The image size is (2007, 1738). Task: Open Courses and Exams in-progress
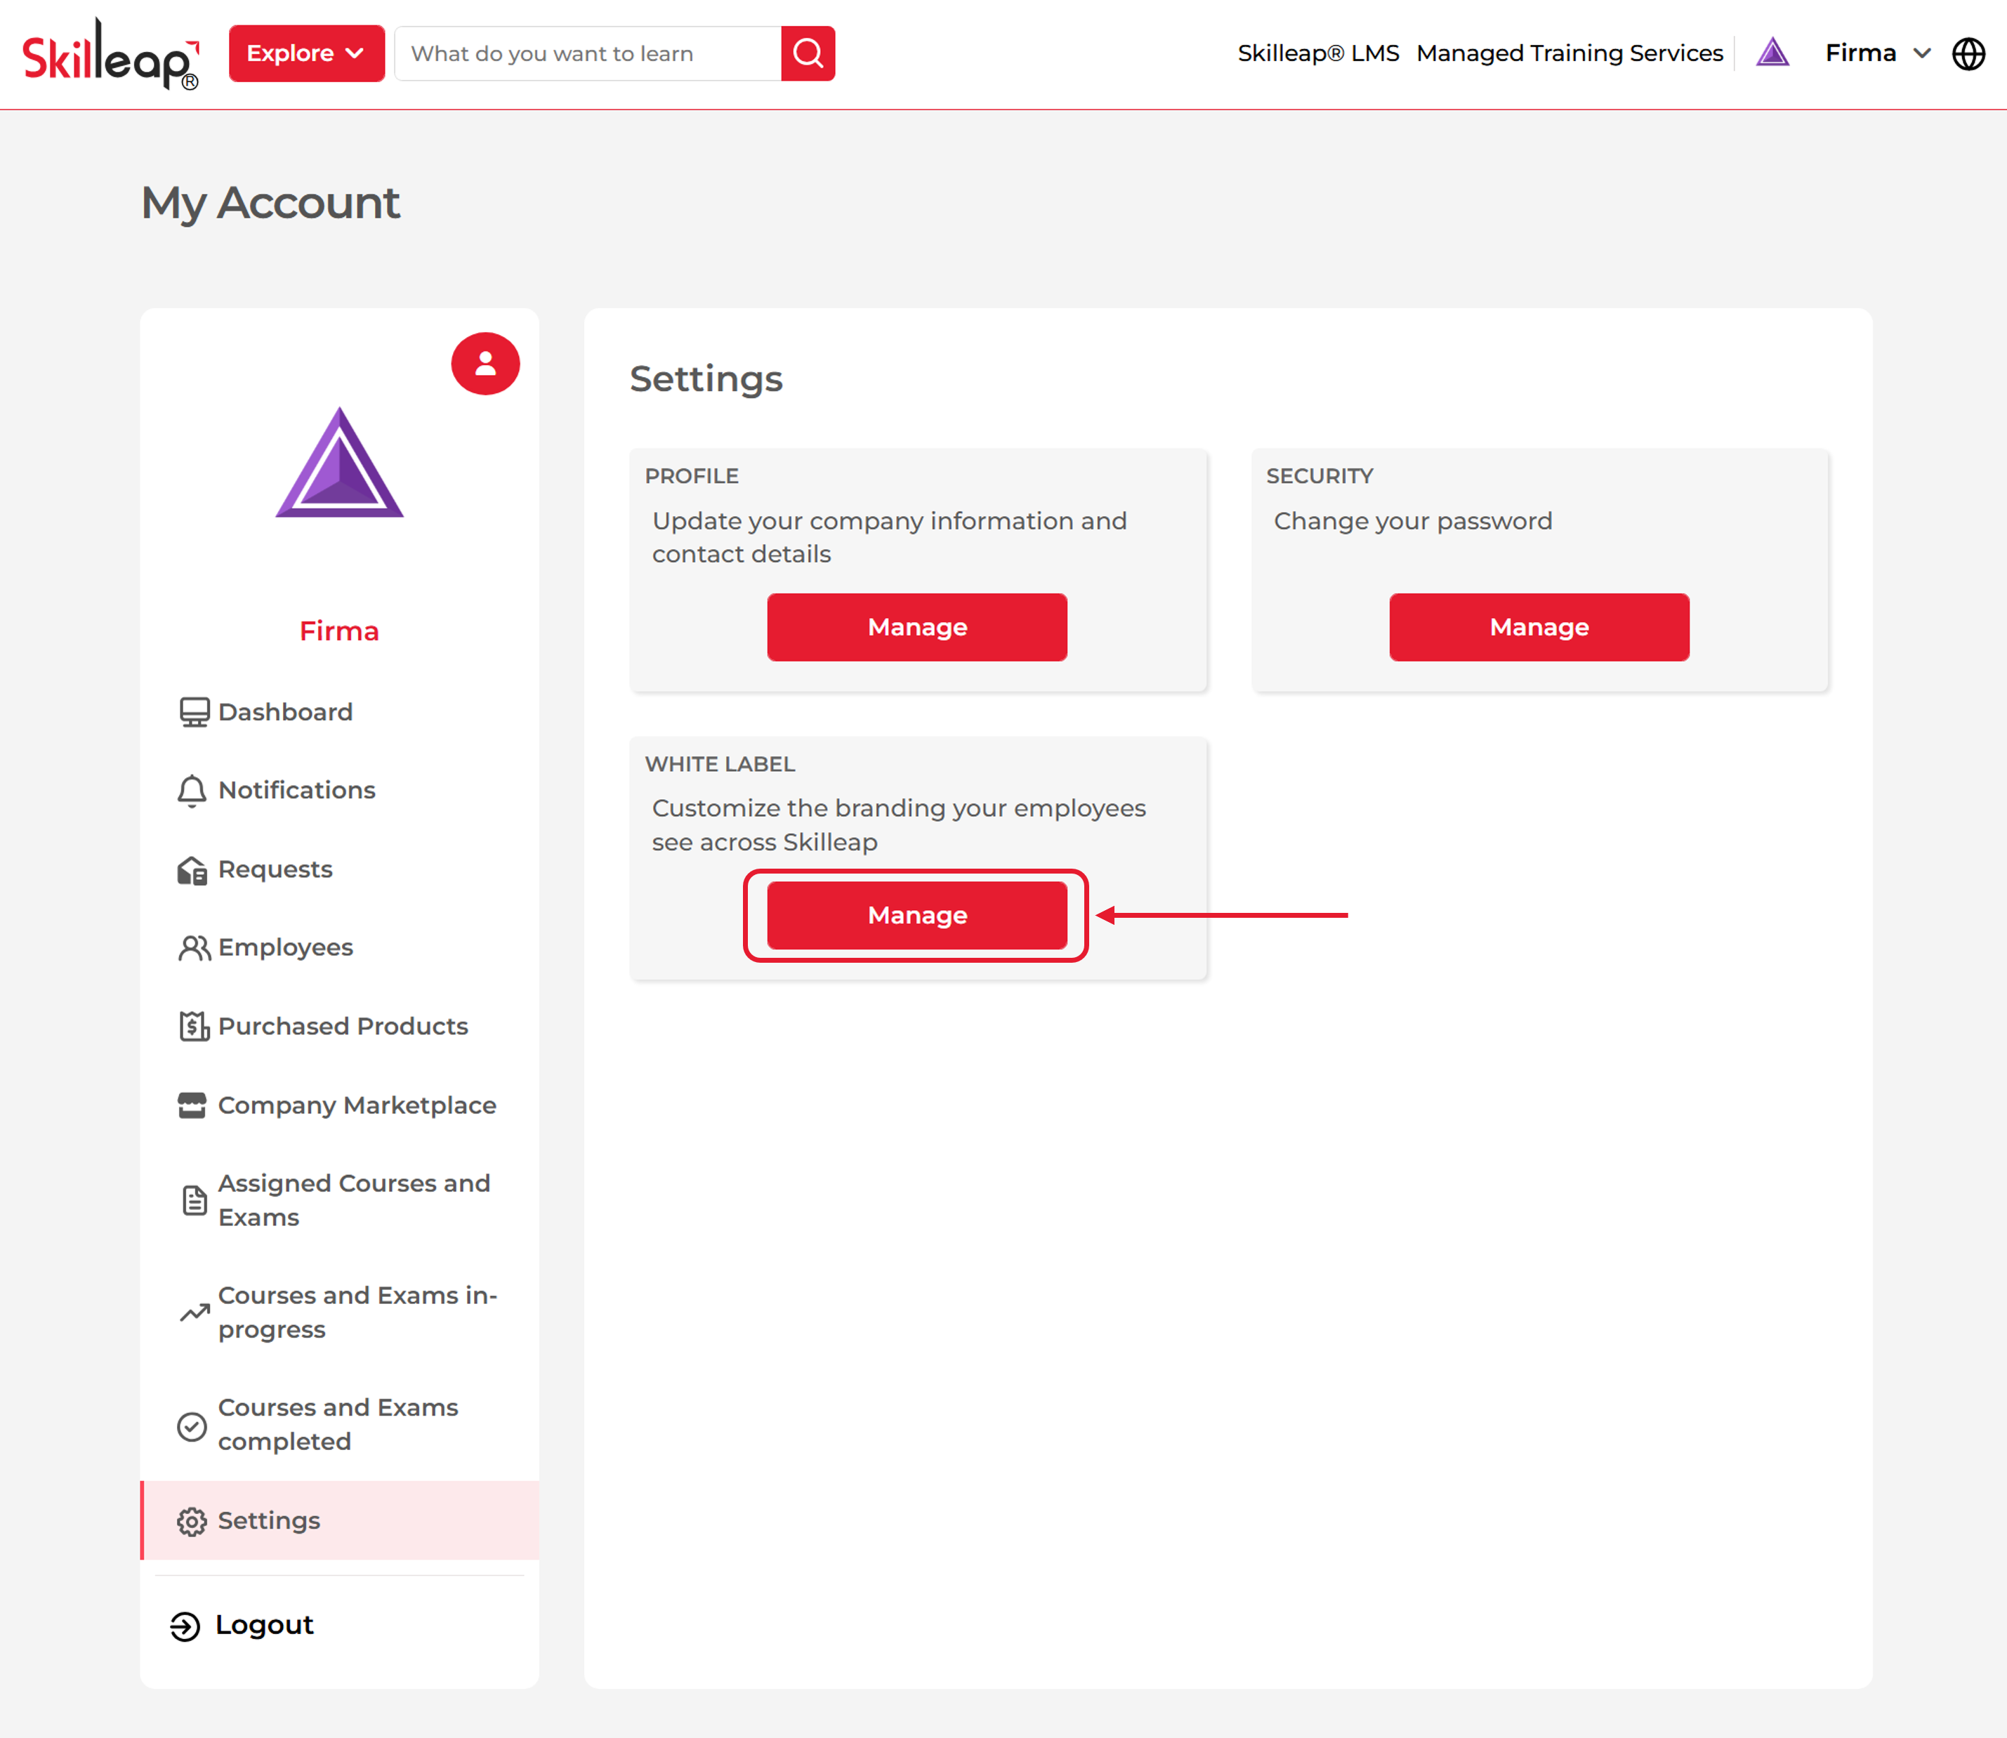click(358, 1312)
